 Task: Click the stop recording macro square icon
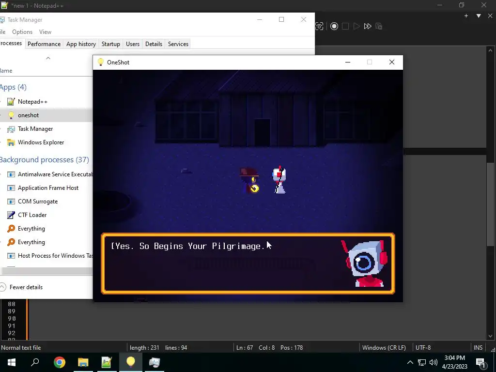(x=345, y=26)
